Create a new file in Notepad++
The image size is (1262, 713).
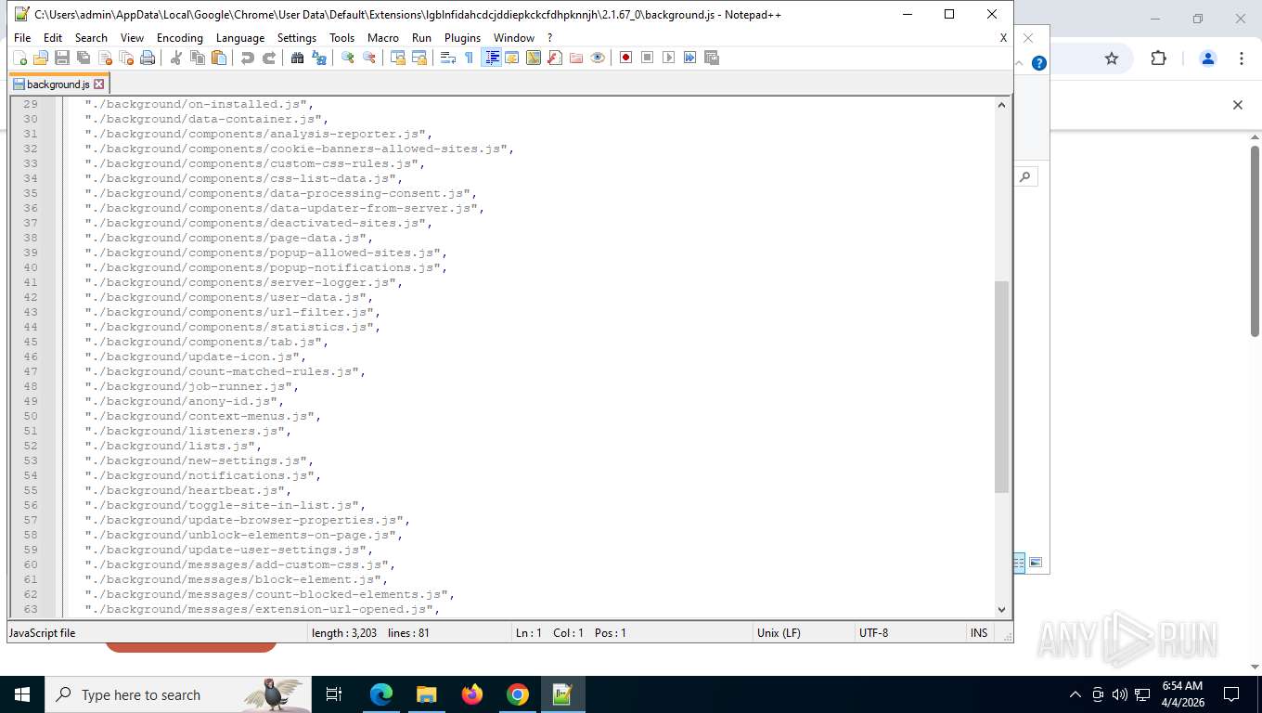click(19, 58)
